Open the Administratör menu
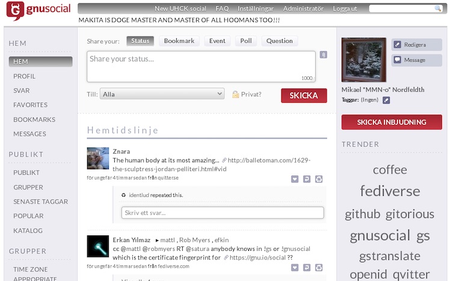Image resolution: width=451 pixels, height=281 pixels. [x=304, y=8]
